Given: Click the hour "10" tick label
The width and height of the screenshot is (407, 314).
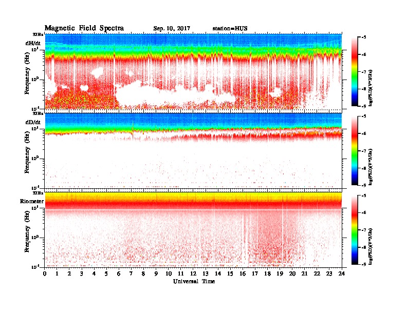Looking at the screenshot, I should 169,273.
